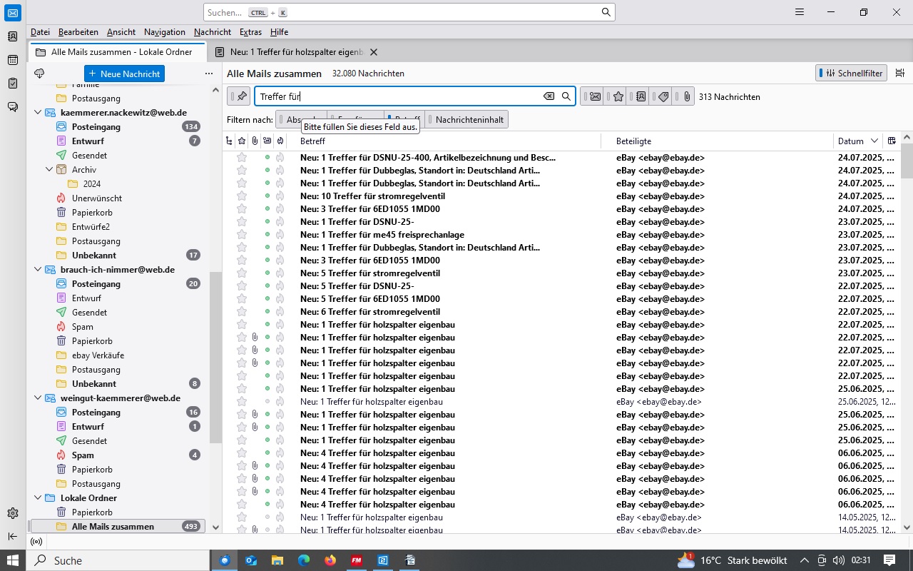Open the message list display options icon
Viewport: 913px width, 571px height.
click(x=900, y=74)
